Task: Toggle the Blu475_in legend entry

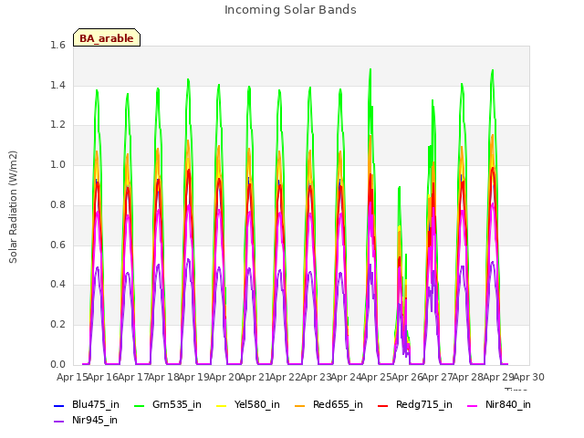Action: click(x=87, y=404)
